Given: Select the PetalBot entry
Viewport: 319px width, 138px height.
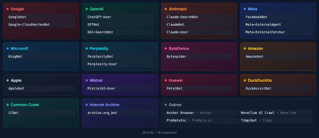Looking at the screenshot, I should 199,88.
